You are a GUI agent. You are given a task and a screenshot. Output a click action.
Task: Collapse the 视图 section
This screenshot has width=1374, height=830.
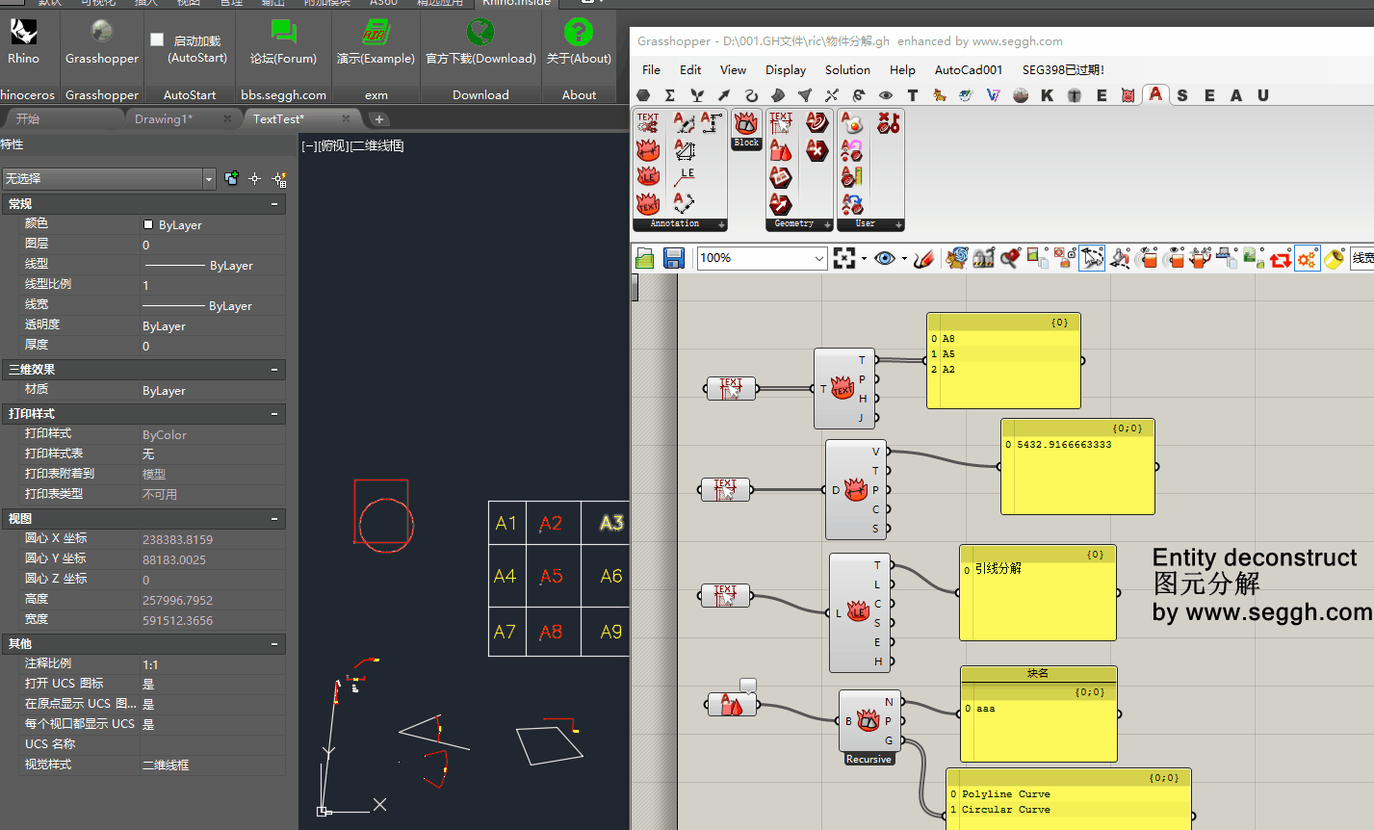pos(274,519)
